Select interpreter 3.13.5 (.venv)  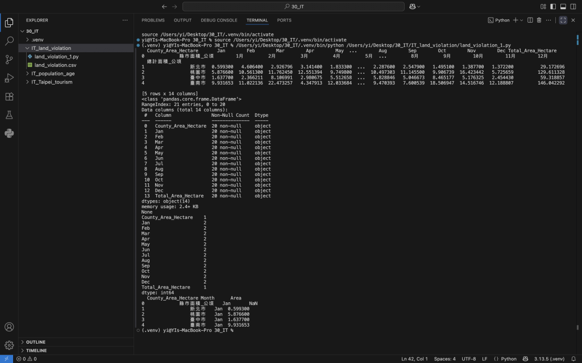[x=549, y=359]
